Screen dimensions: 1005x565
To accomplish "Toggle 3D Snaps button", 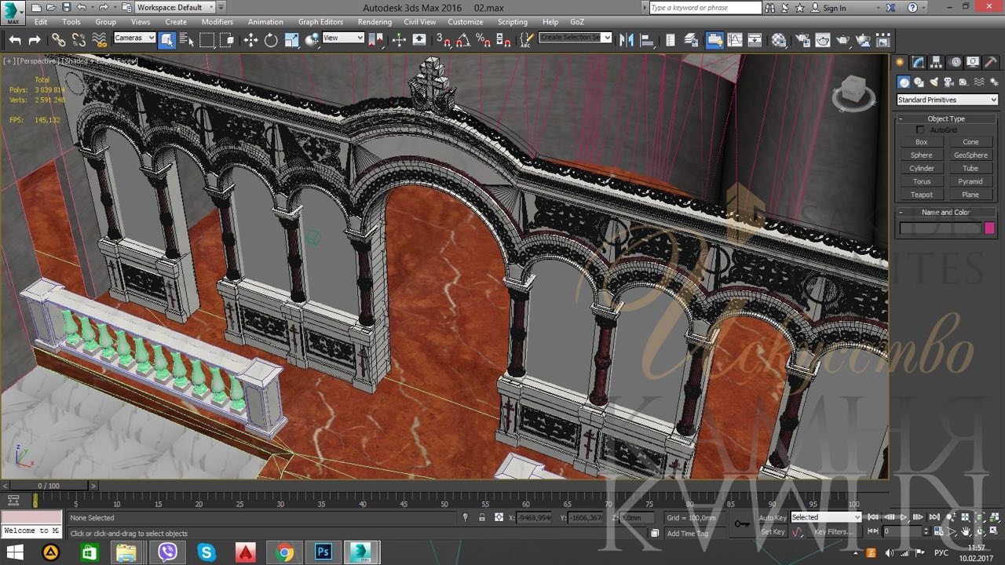I will pyautogui.click(x=444, y=40).
